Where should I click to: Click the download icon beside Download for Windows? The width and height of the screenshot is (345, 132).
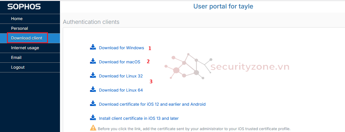(93, 47)
